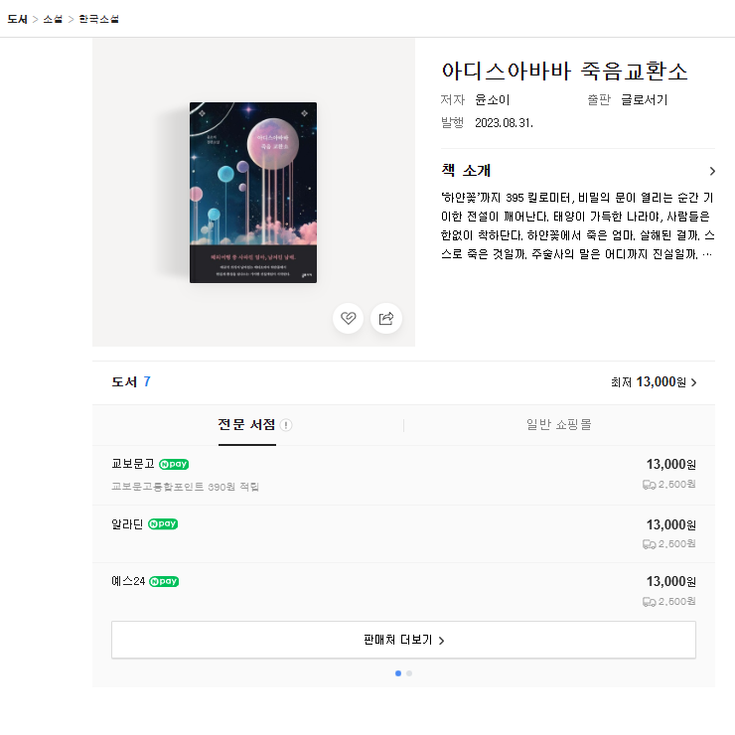Click the delivery truck icon in 예스24 row
The width and height of the screenshot is (735, 735).
(x=649, y=602)
